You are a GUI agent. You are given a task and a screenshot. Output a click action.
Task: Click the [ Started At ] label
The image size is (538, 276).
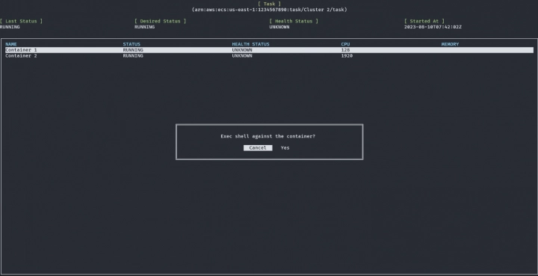[x=424, y=21]
